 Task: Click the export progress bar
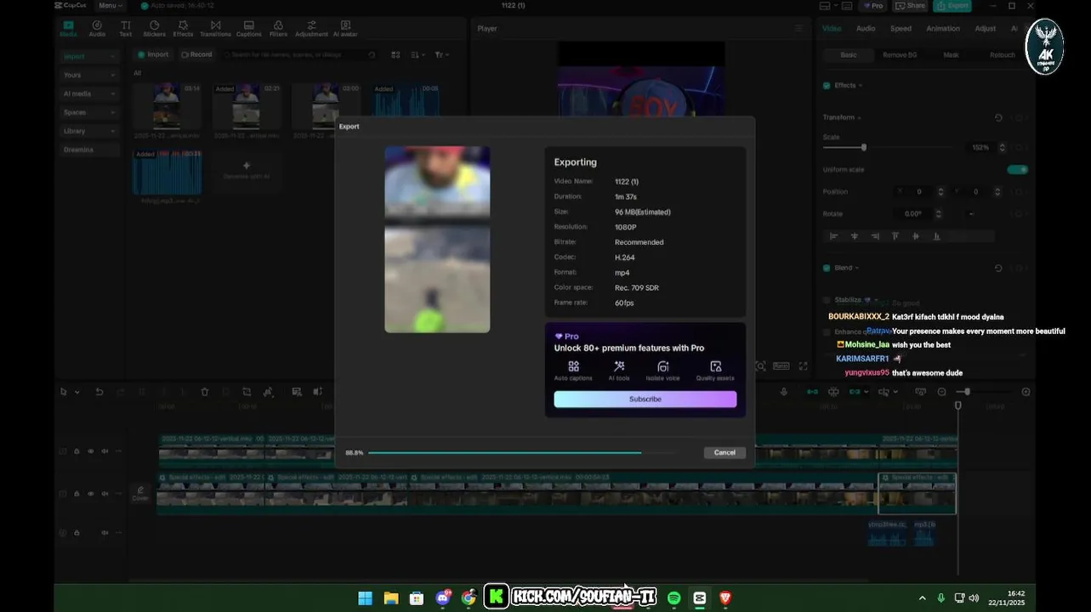522,452
